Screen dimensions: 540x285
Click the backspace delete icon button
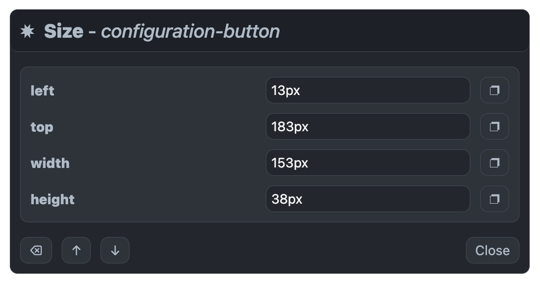pos(36,250)
